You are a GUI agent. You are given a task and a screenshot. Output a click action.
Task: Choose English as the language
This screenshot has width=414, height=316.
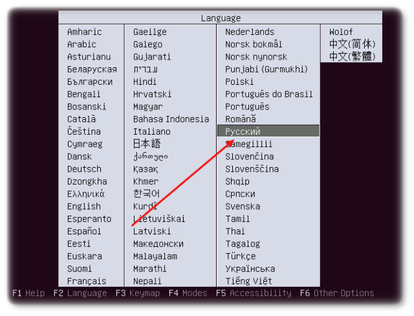click(x=84, y=207)
